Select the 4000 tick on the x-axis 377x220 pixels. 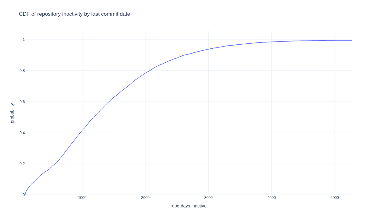(x=272, y=198)
